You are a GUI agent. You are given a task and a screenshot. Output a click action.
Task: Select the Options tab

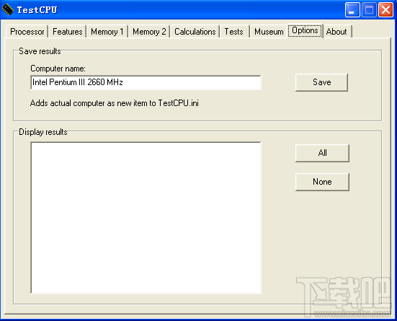305,31
